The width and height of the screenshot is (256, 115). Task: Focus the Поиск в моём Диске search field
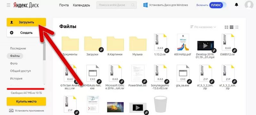click(116, 5)
